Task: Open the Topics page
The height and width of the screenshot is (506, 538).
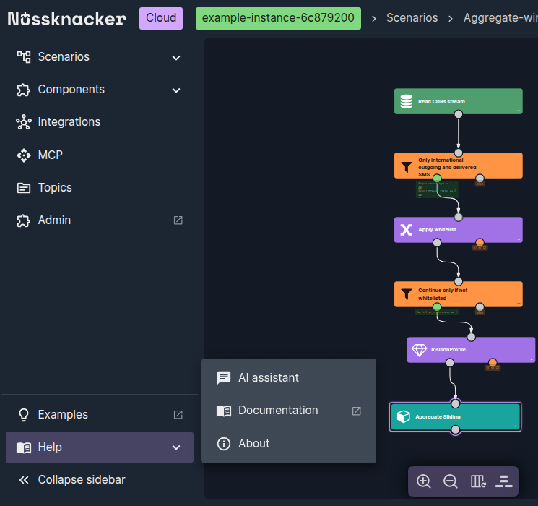Action: [100, 187]
